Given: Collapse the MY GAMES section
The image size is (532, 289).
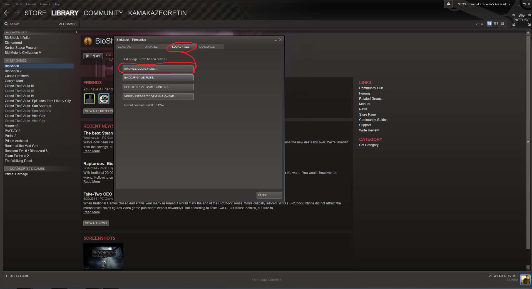Looking at the screenshot, I should click(x=7, y=60).
